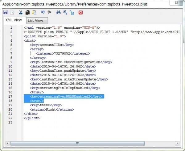
Task: Click the closing </dict> tag
Action: 31,114
